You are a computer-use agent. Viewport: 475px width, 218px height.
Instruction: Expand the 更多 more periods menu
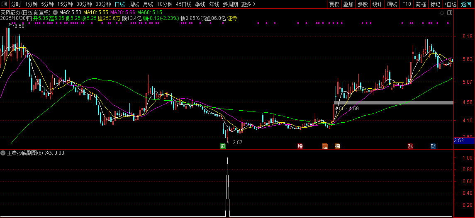248,4
